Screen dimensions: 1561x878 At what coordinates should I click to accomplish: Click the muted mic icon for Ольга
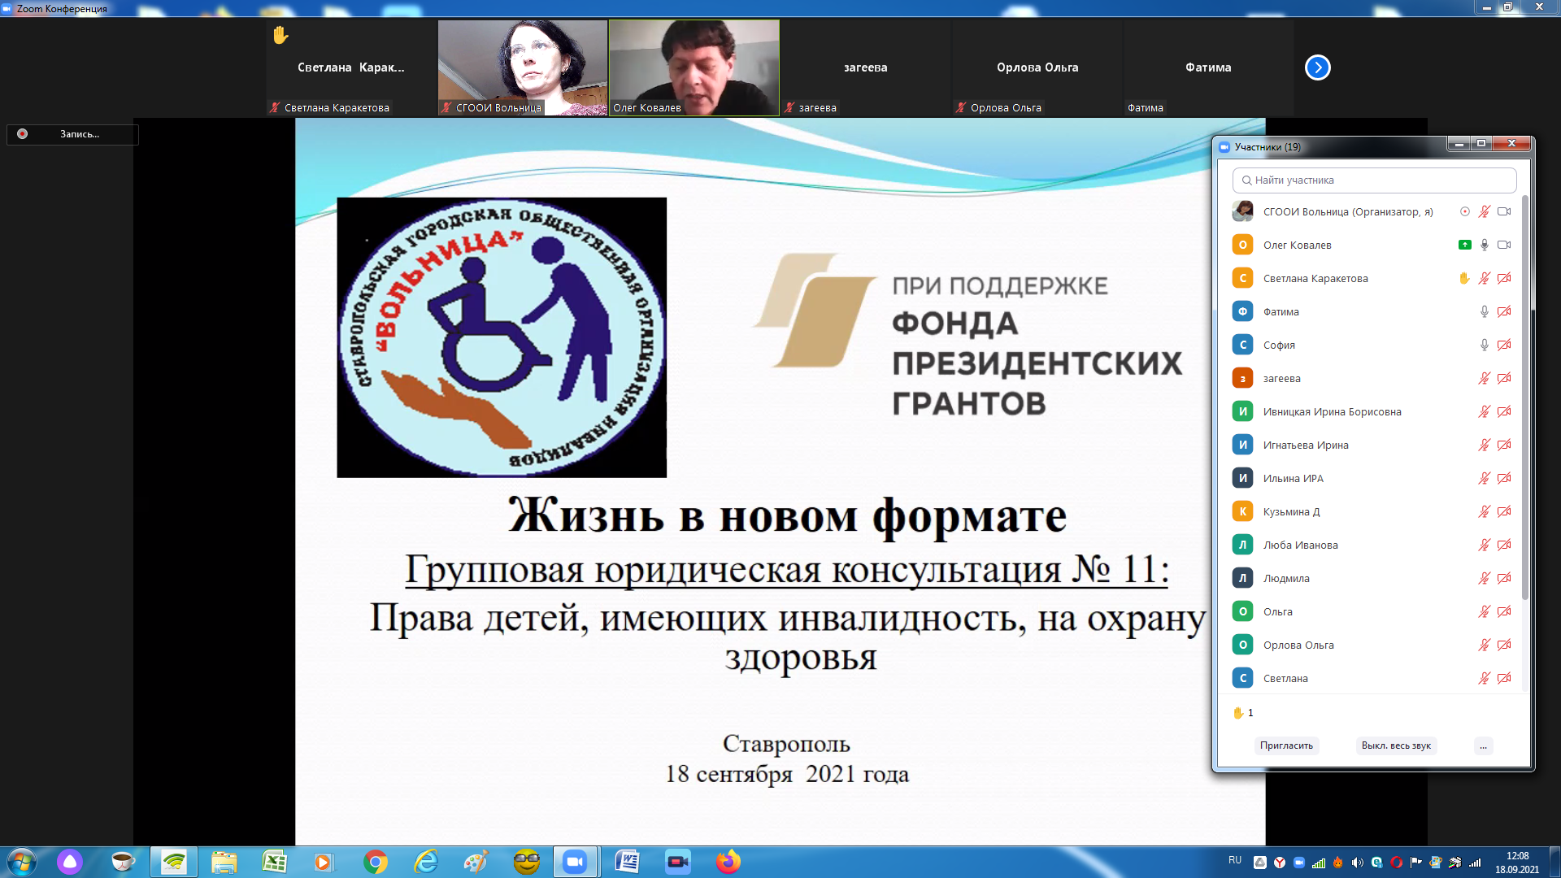pyautogui.click(x=1484, y=611)
